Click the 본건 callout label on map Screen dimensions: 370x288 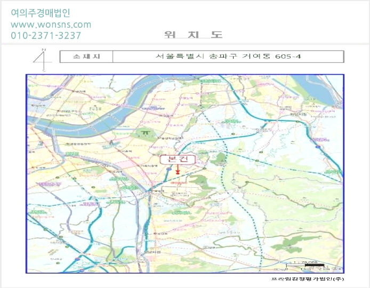(178, 159)
